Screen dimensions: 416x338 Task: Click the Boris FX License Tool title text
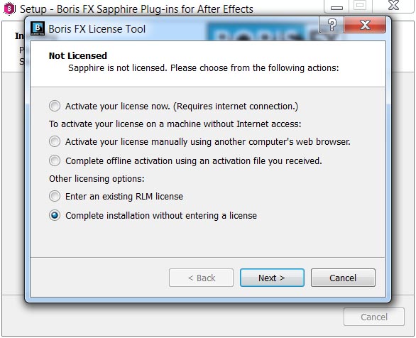[x=97, y=29]
